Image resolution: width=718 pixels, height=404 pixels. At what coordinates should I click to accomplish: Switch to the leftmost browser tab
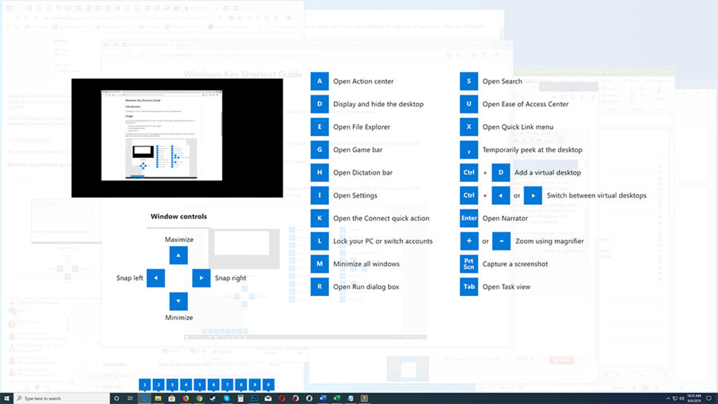pos(9,7)
